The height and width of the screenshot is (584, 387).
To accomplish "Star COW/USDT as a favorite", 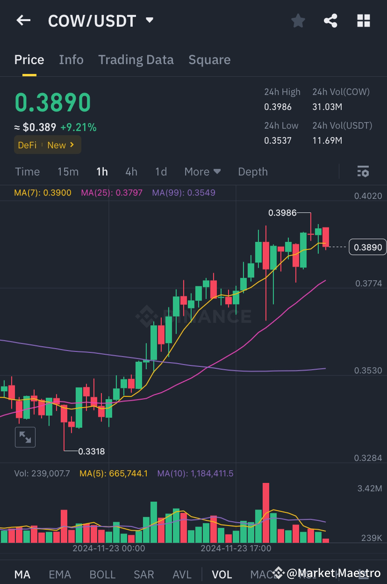I will pyautogui.click(x=298, y=20).
